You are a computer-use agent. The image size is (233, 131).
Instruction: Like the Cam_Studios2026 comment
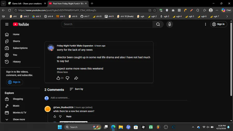pos(55,117)
